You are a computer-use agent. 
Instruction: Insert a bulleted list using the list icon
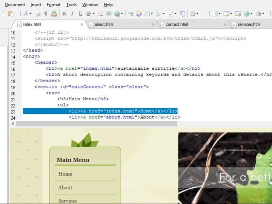pyautogui.click(x=100, y=14)
